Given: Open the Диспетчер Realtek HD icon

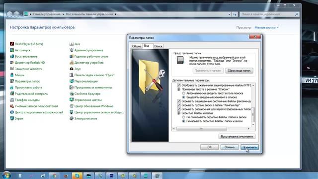Looking at the screenshot, I should point(12,63).
